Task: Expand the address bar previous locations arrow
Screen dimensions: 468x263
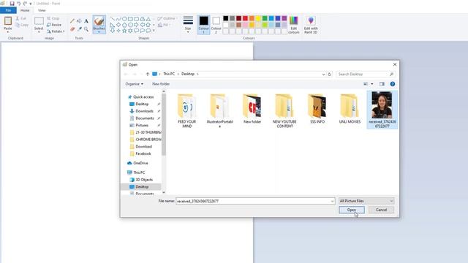Action: click(x=323, y=75)
